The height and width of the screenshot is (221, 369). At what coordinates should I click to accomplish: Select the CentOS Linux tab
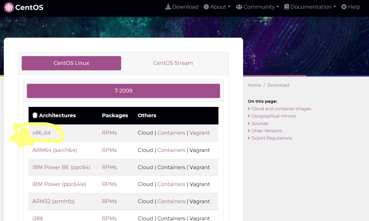[x=71, y=63]
